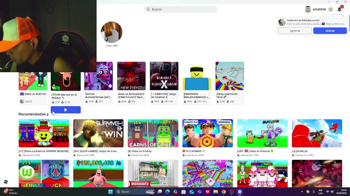This screenshot has height=196, width=350.
Task: Open Google Chrome from taskbar
Action: pyautogui.click(x=224, y=192)
